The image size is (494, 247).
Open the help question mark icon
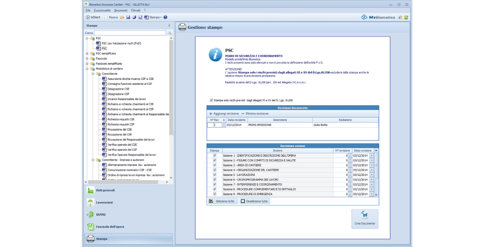click(x=165, y=17)
